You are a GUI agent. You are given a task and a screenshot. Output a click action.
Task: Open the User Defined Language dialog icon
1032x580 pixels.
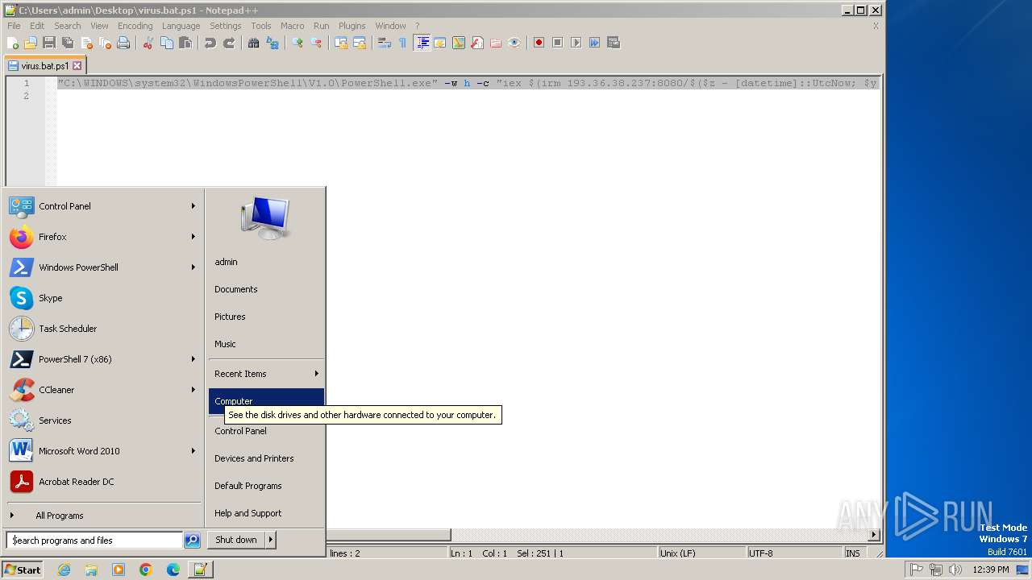click(440, 43)
